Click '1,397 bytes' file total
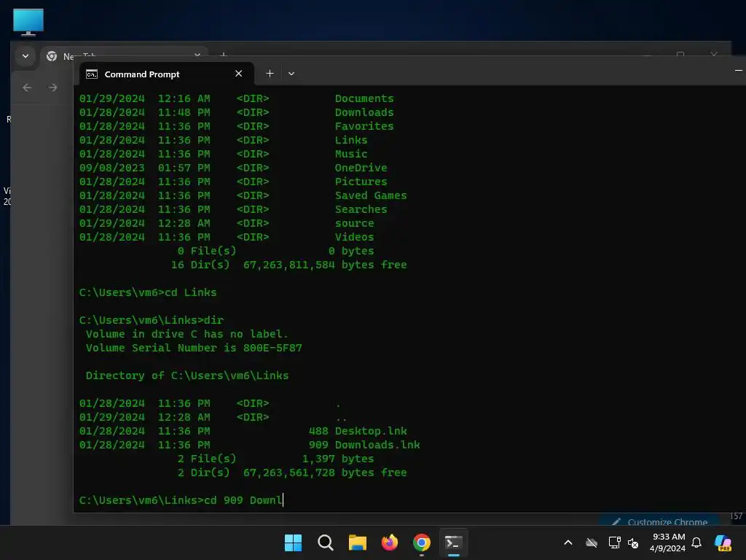Image resolution: width=746 pixels, height=560 pixels. click(338, 459)
